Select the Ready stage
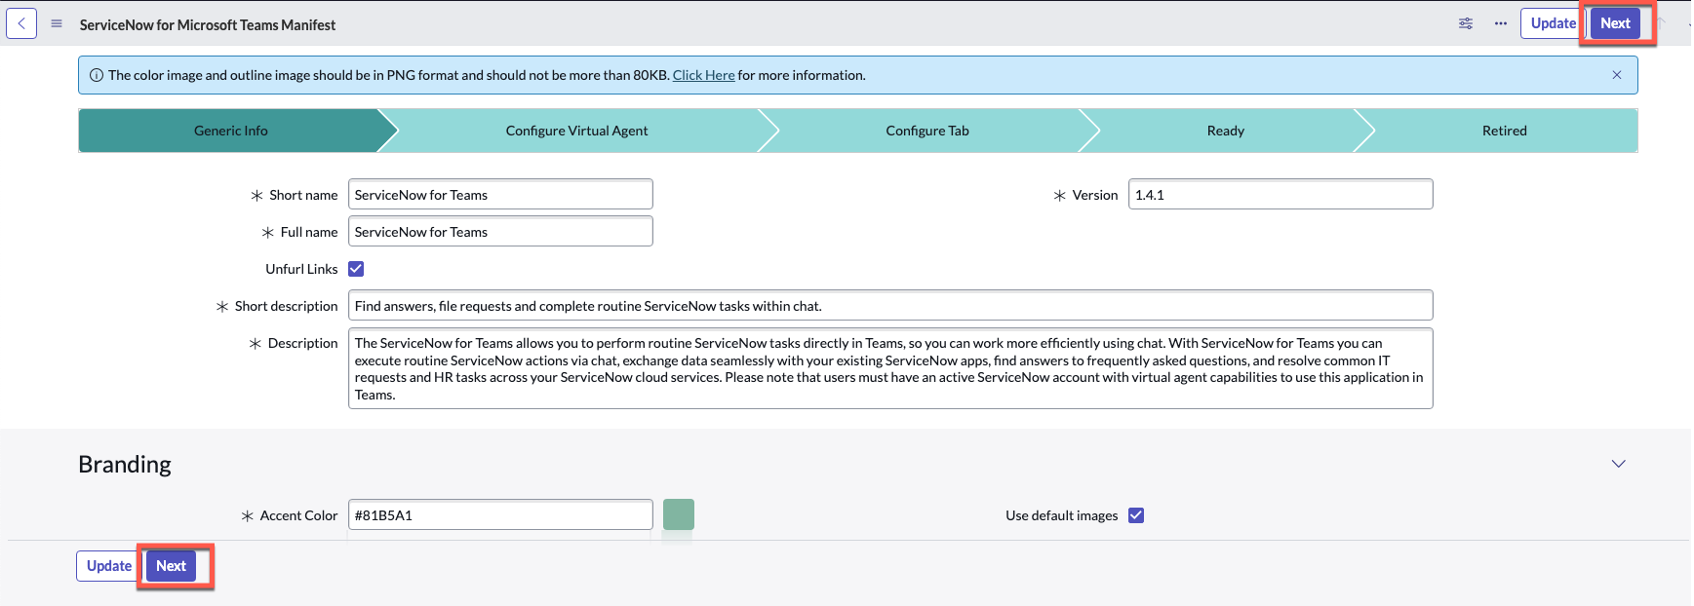This screenshot has height=606, width=1694. (1226, 131)
